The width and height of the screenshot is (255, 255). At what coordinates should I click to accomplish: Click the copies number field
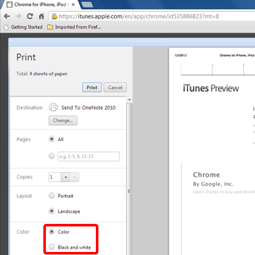point(55,177)
